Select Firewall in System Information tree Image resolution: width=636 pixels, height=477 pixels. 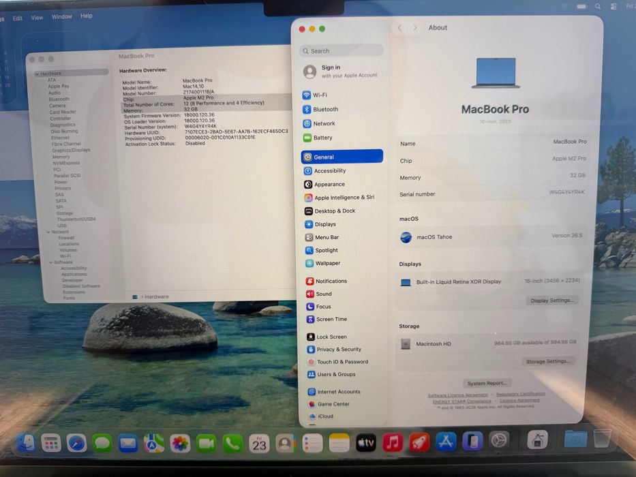66,238
